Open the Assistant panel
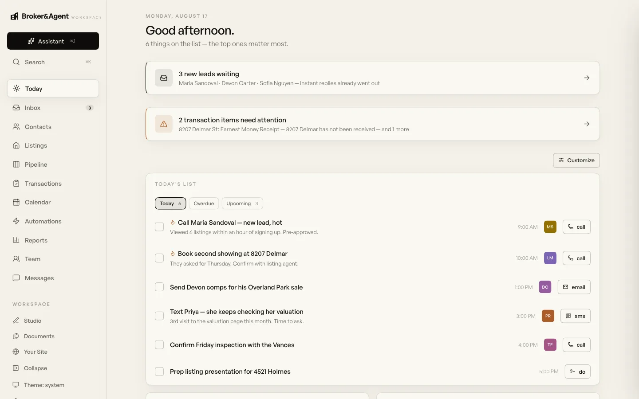Screen dimensions: 639x399 53,41
